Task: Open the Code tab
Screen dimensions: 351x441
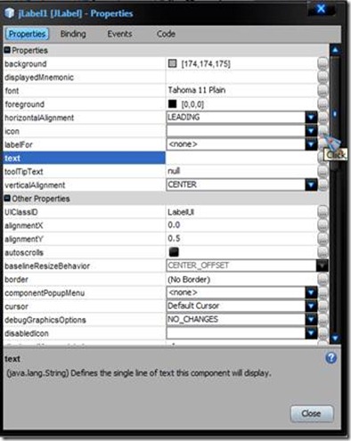Action: coord(166,34)
